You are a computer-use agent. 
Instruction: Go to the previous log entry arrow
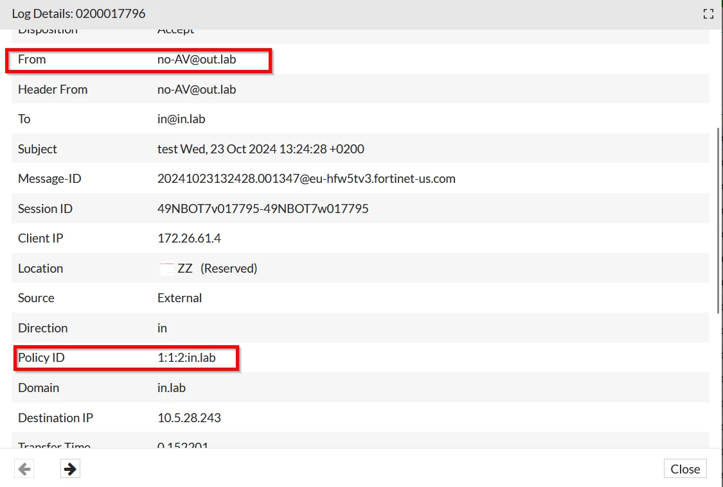tap(24, 469)
